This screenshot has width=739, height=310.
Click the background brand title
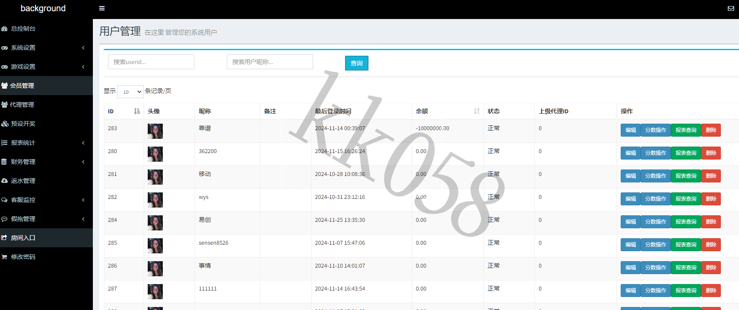43,8
